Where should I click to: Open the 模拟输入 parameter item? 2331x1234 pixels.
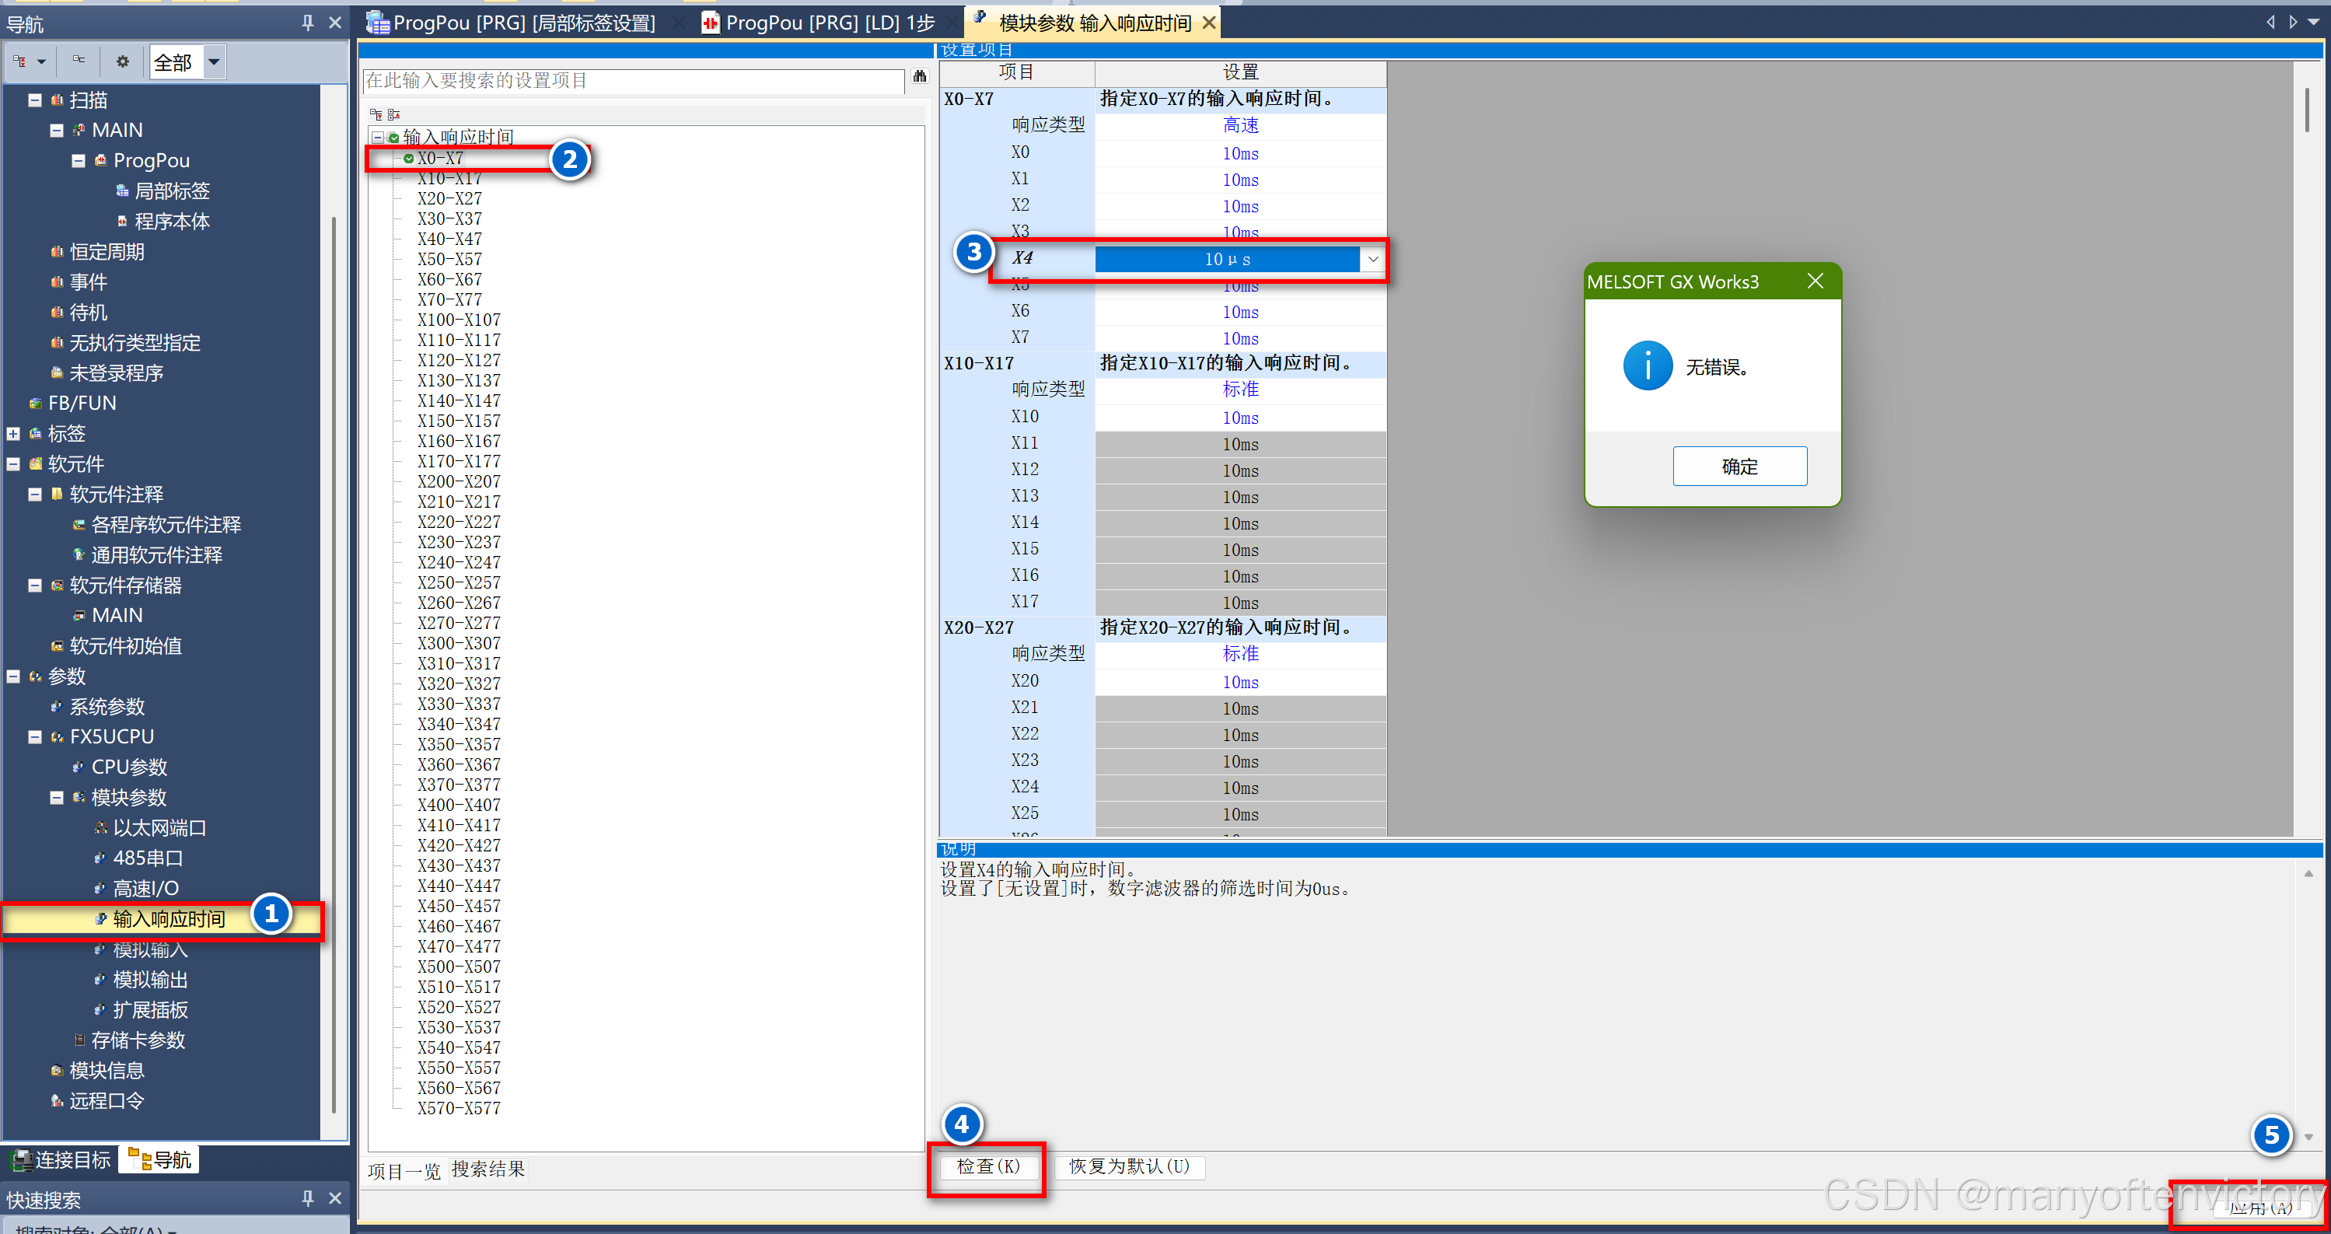click(150, 950)
